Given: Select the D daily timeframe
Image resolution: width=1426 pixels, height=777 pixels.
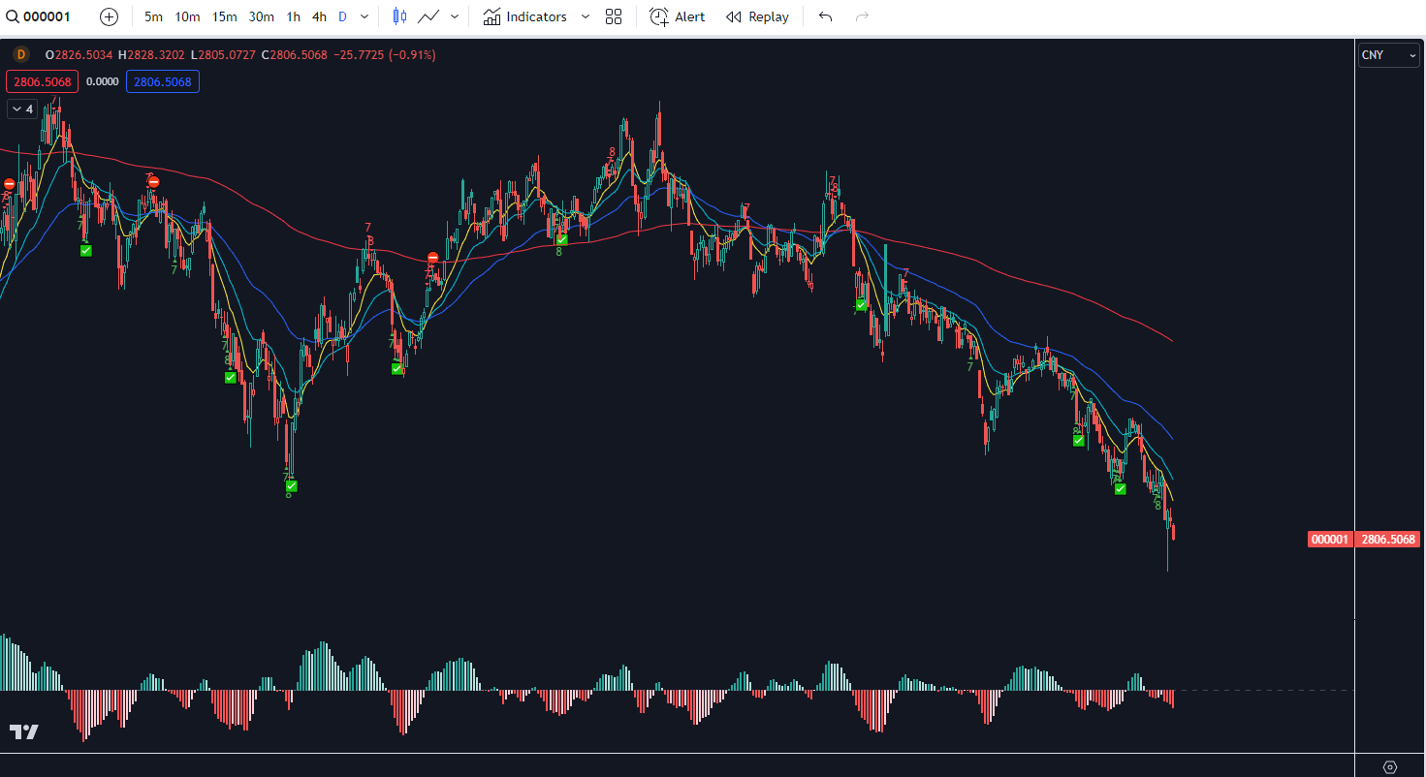Looking at the screenshot, I should [342, 16].
